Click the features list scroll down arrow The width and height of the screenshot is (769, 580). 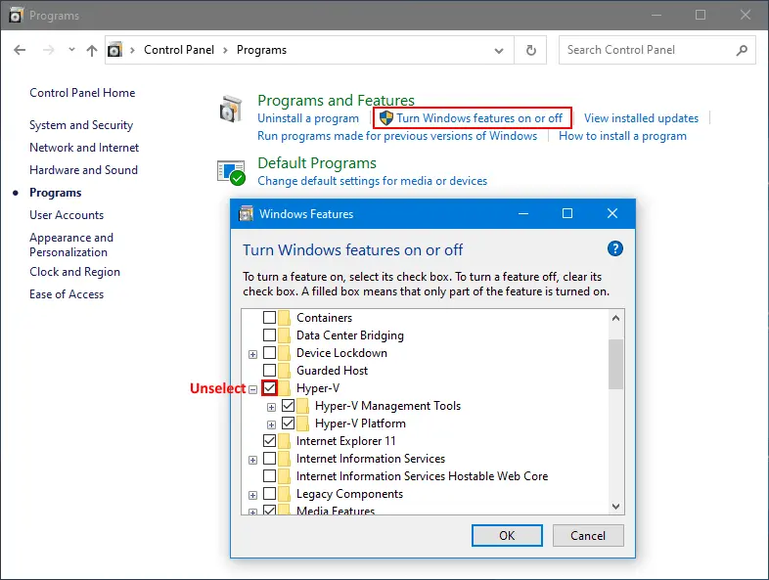616,507
